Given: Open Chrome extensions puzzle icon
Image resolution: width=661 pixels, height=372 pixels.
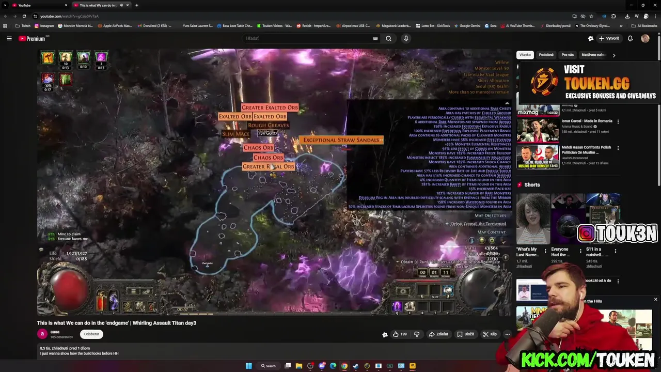Looking at the screenshot, I should (x=613, y=16).
